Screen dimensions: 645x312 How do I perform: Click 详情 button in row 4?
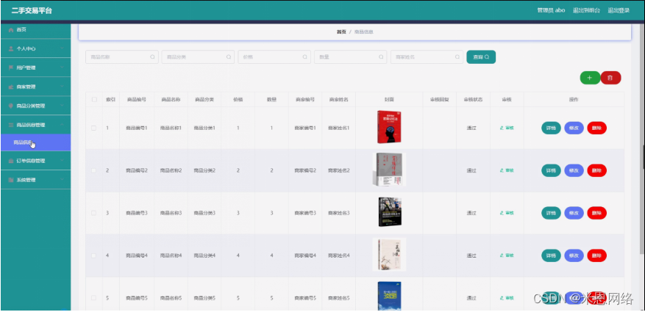(x=551, y=255)
